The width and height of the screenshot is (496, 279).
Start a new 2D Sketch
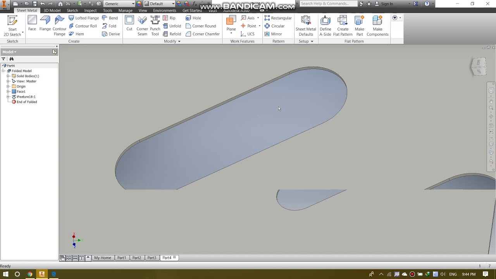[12, 26]
